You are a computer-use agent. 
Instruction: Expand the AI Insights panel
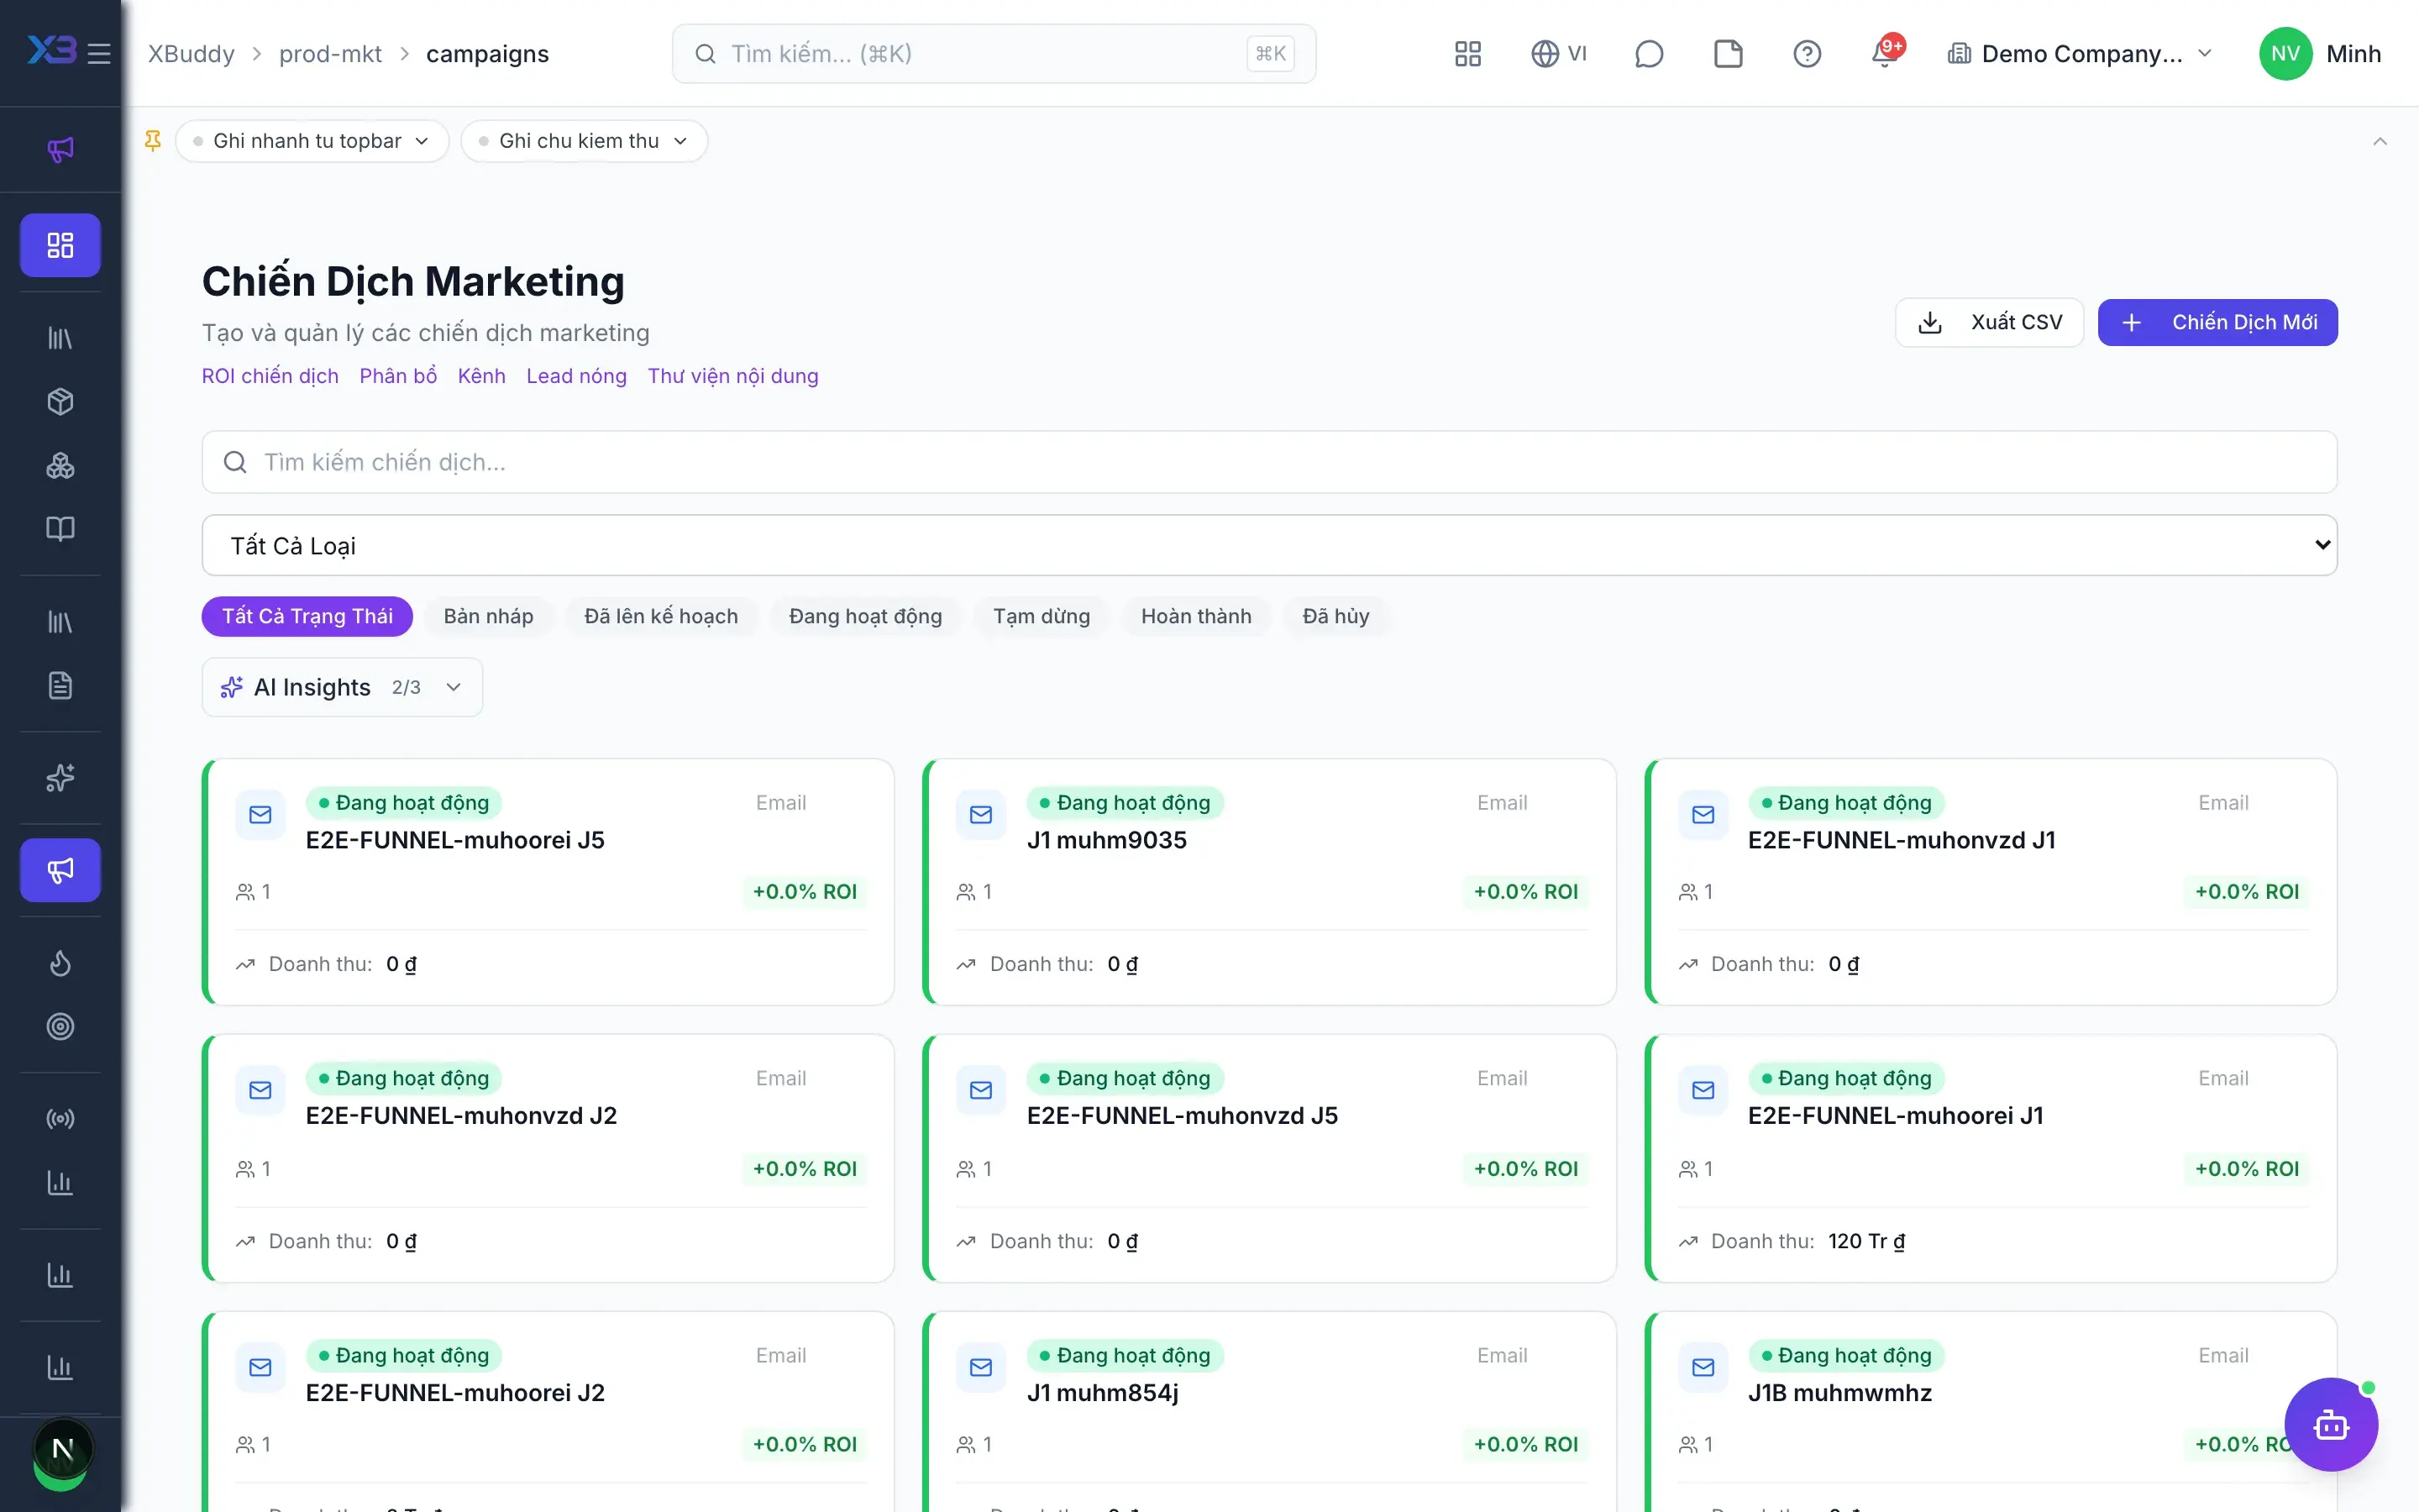[342, 687]
